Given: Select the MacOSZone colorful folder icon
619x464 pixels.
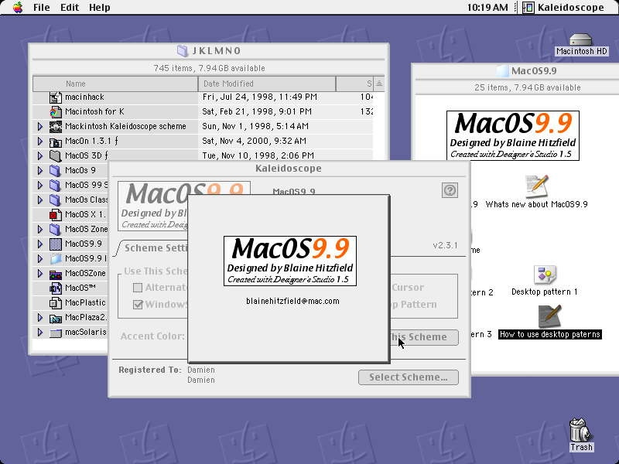Looking at the screenshot, I should point(56,274).
